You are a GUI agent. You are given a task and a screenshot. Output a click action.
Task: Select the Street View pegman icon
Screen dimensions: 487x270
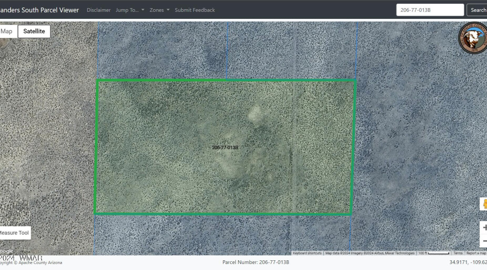point(484,204)
